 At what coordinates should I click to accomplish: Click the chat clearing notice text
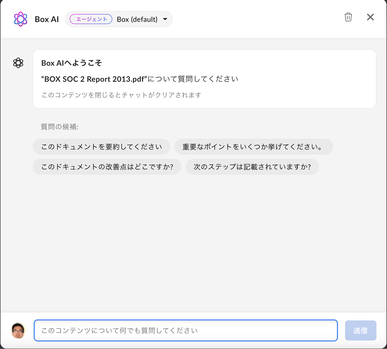click(x=121, y=95)
